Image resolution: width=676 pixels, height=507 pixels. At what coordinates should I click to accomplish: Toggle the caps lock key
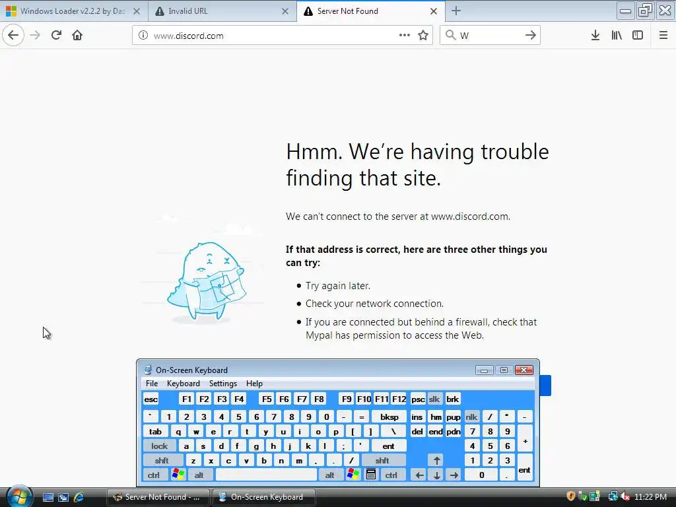click(x=159, y=446)
